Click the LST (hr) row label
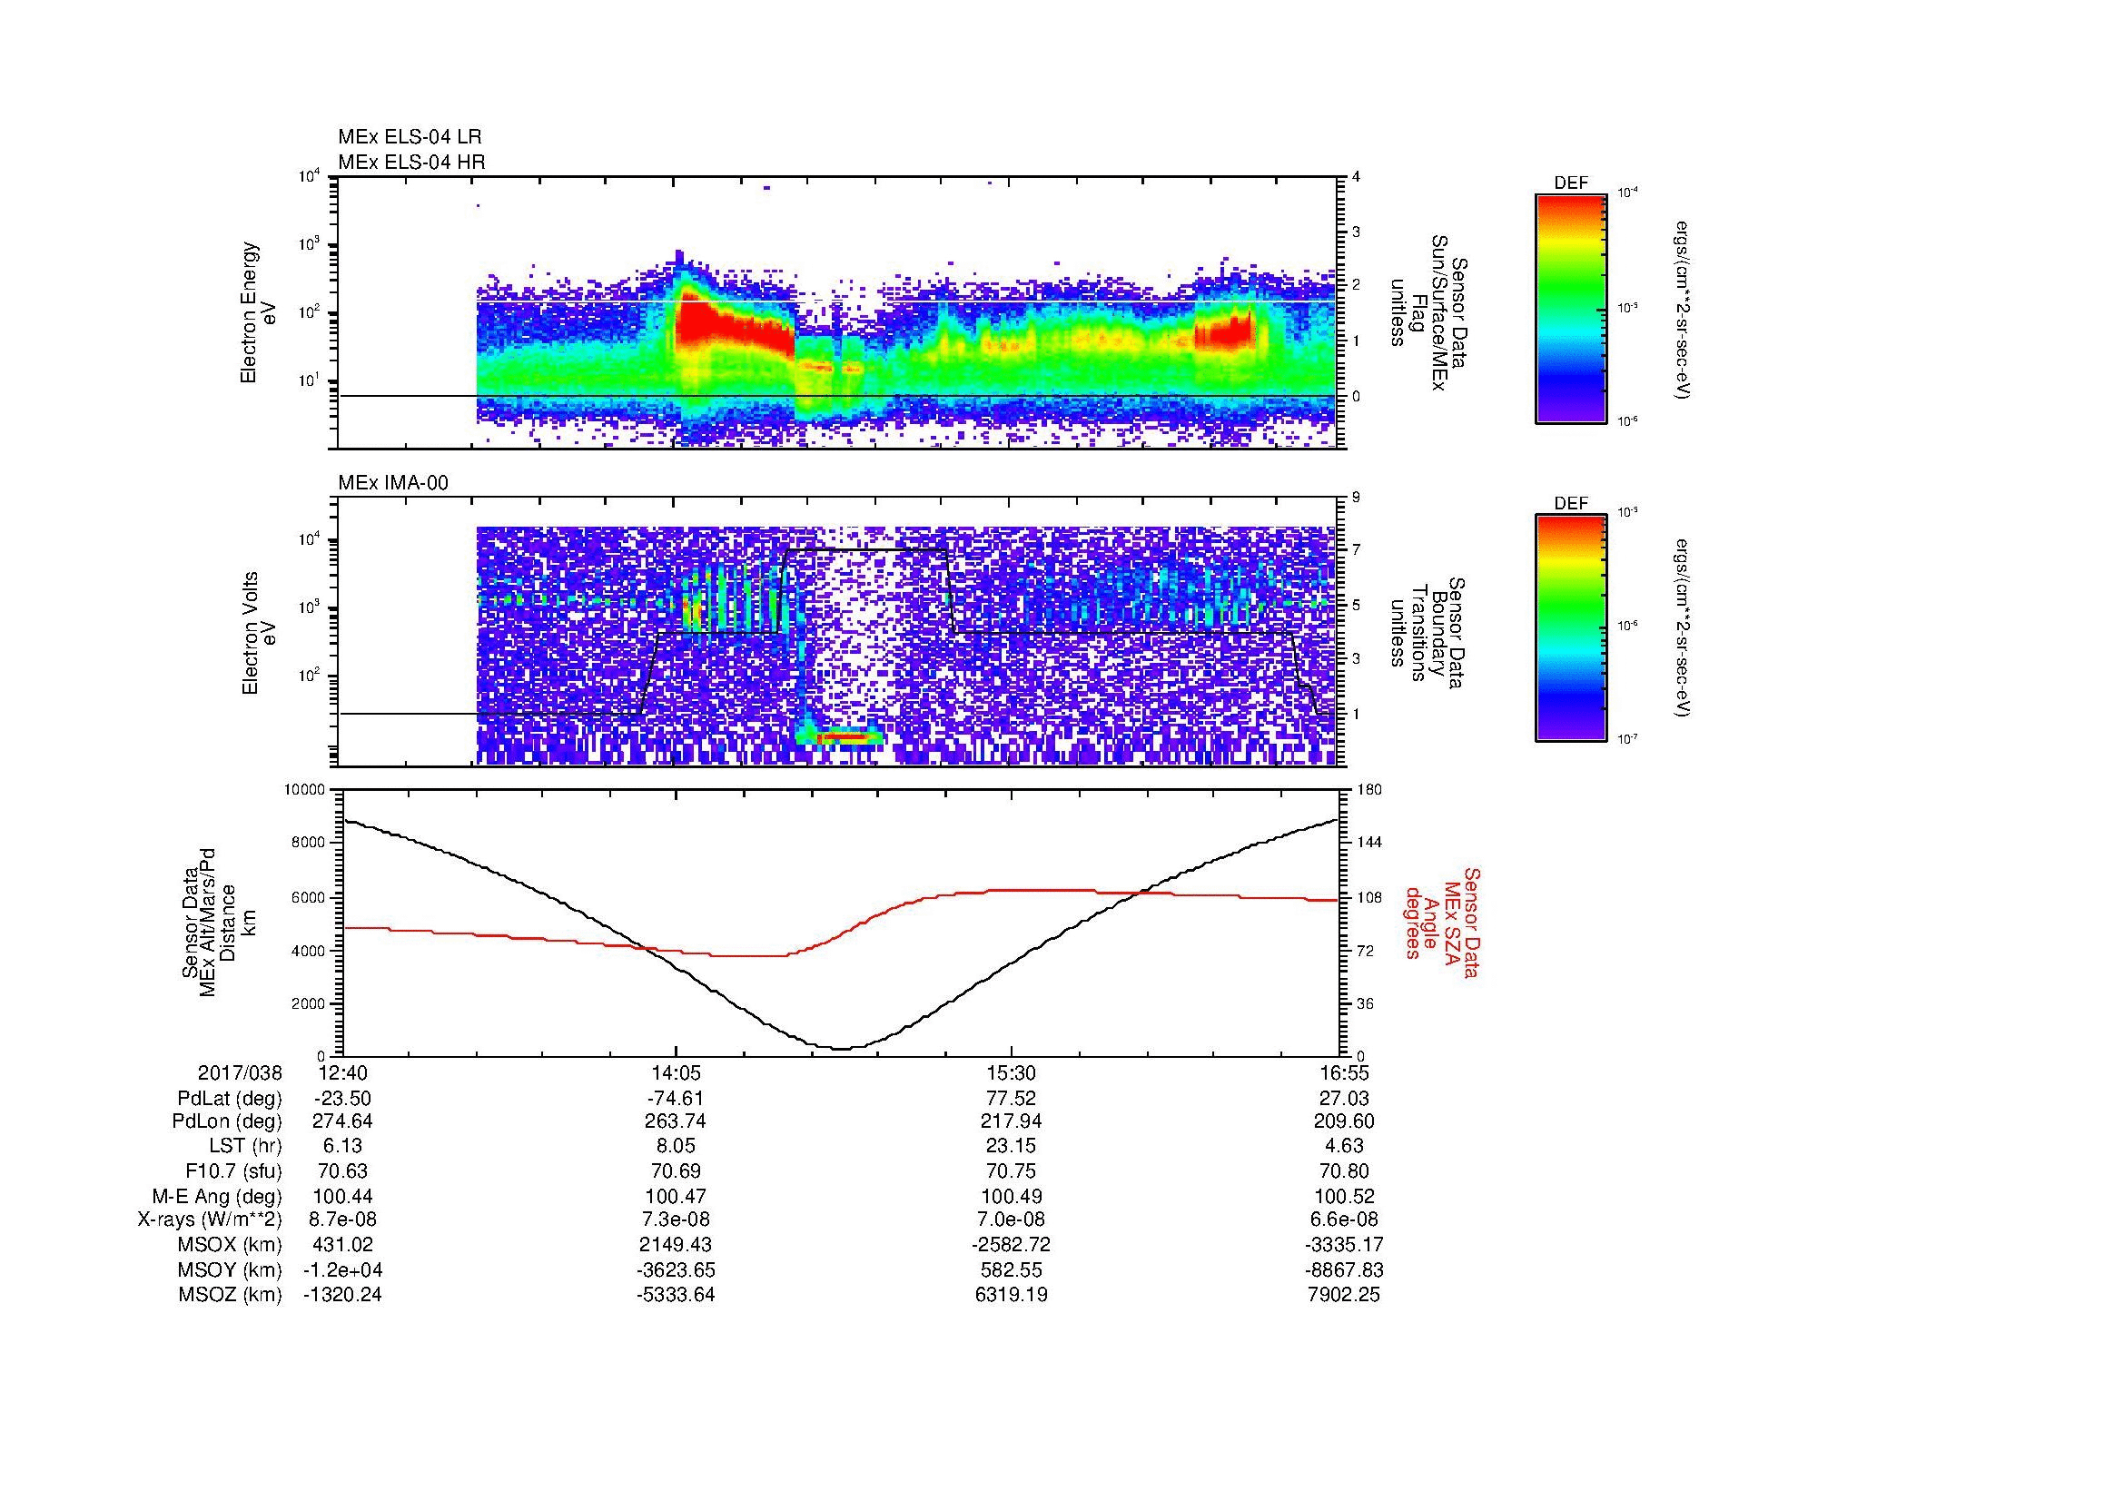The width and height of the screenshot is (2124, 1501). click(245, 1146)
